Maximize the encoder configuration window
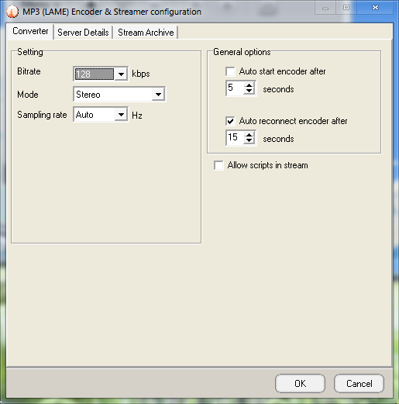 [x=346, y=8]
